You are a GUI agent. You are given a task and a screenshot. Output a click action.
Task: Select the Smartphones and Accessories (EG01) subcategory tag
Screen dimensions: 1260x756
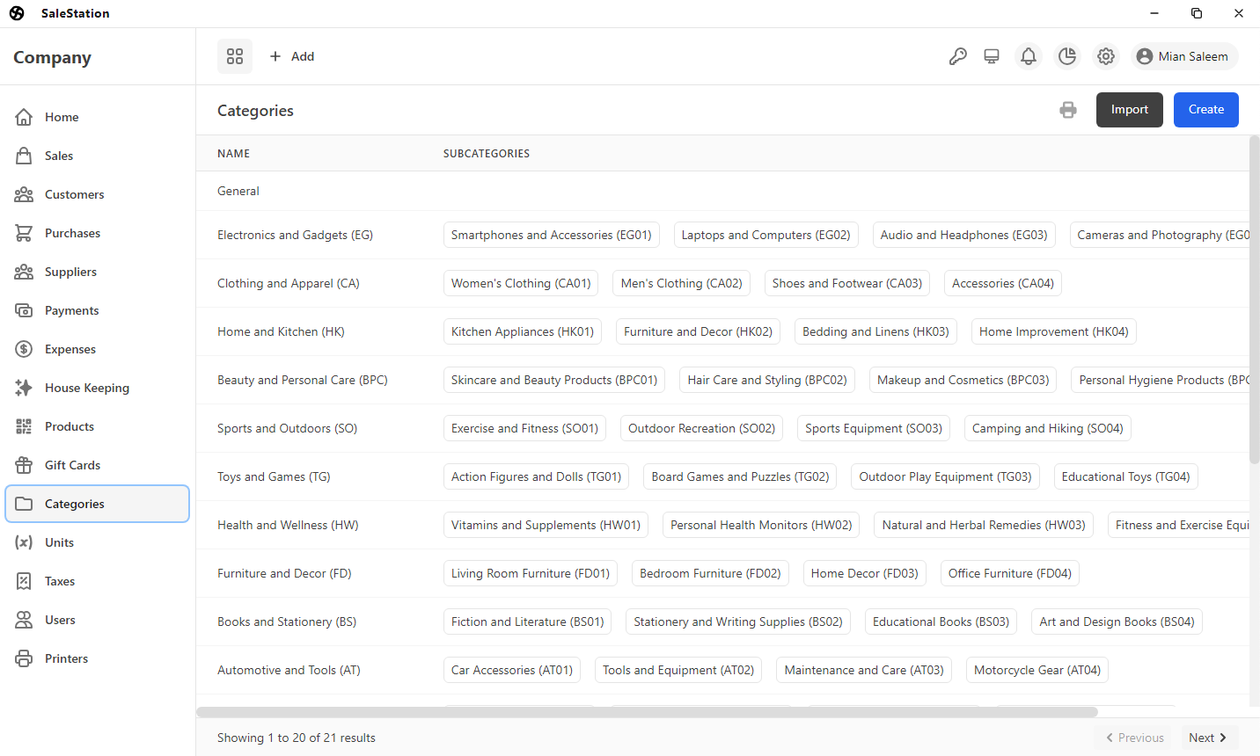pyautogui.click(x=551, y=235)
